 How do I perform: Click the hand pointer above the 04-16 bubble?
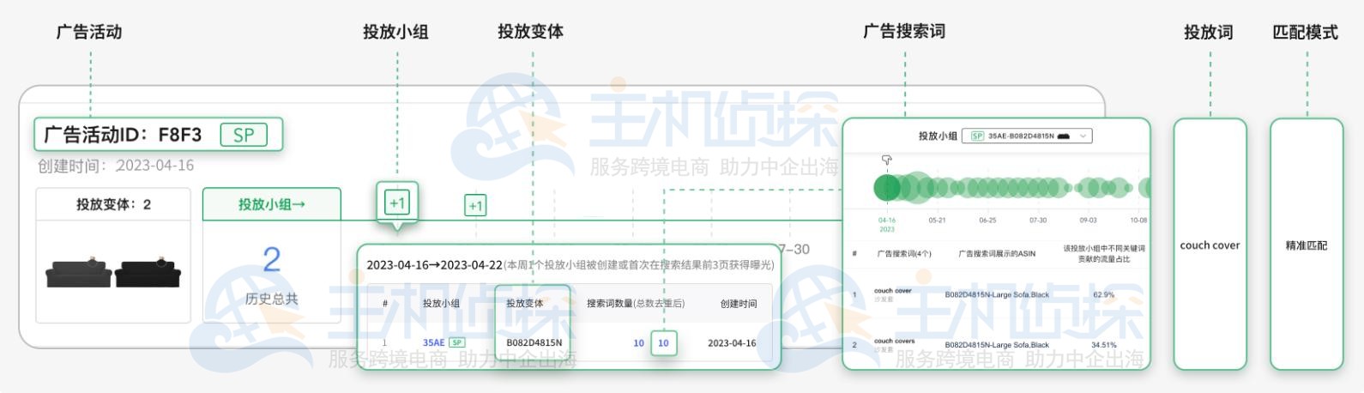tap(887, 160)
